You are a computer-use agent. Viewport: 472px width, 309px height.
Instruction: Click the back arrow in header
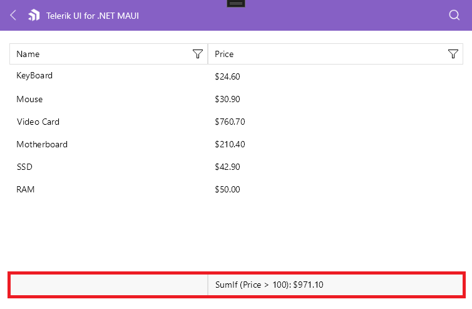(x=13, y=15)
